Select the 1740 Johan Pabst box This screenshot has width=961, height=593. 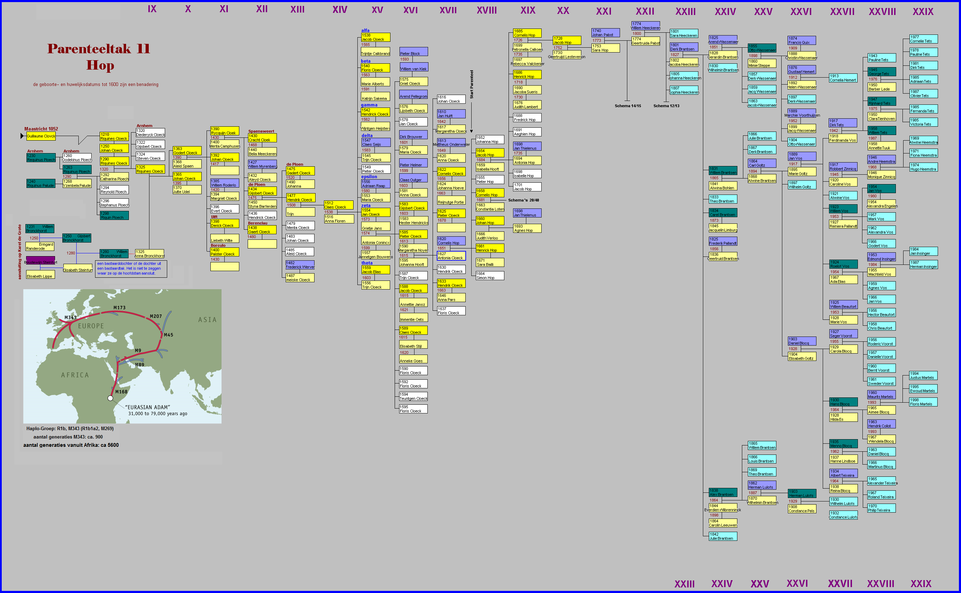click(605, 33)
